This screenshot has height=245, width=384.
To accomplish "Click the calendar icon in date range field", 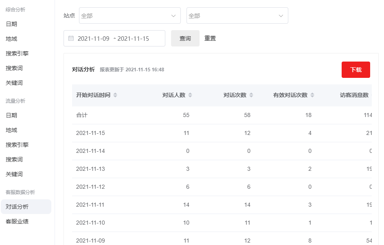I will point(71,38).
